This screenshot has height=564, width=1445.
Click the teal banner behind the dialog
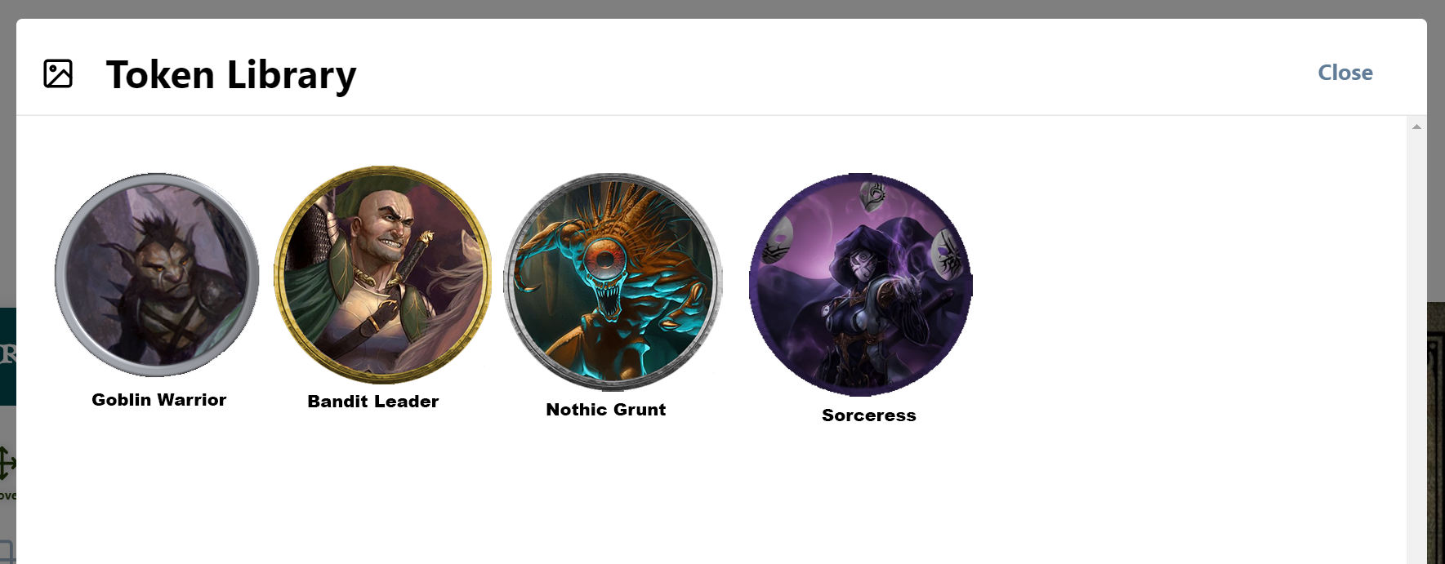(7, 357)
